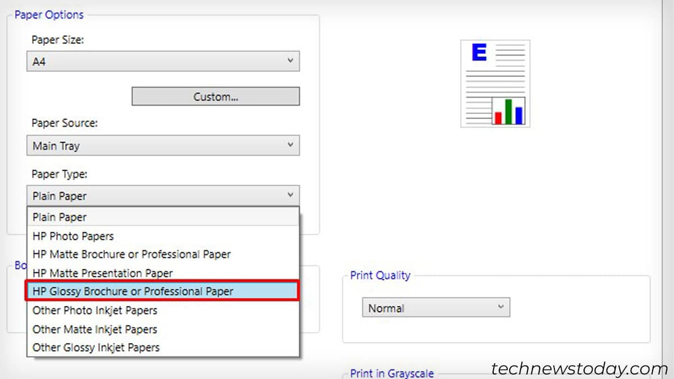Enable Print in Grayscale
674x379 pixels.
point(390,372)
